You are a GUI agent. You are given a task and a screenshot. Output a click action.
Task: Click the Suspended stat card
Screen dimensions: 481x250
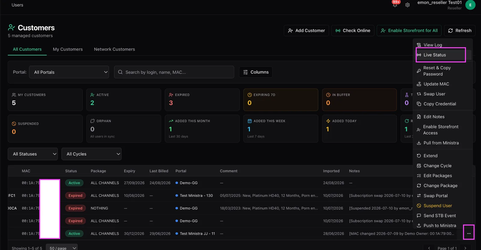(45, 128)
